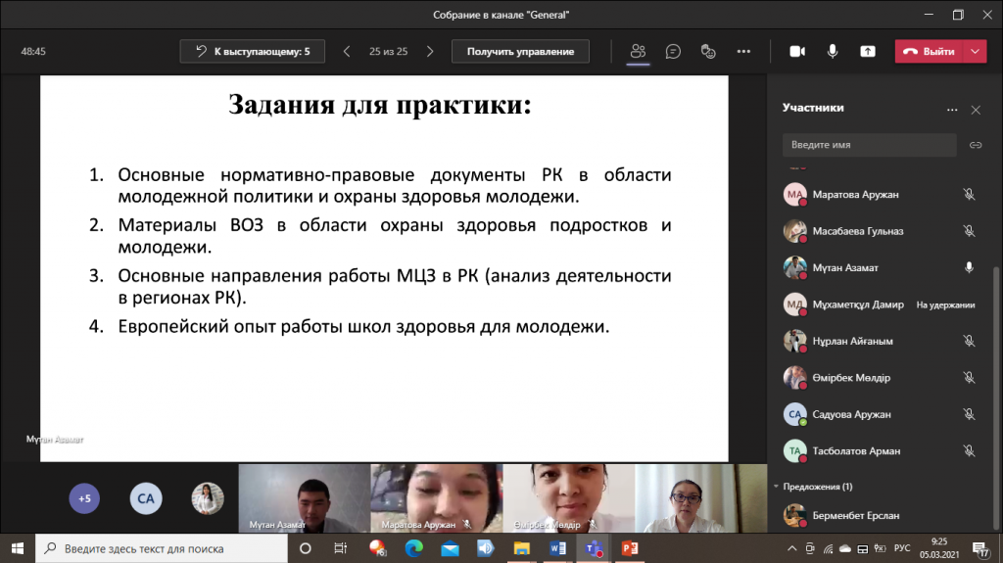Screen dimensions: 1003x563
Task: Open the more actions ellipsis in toolbar
Action: coord(743,52)
